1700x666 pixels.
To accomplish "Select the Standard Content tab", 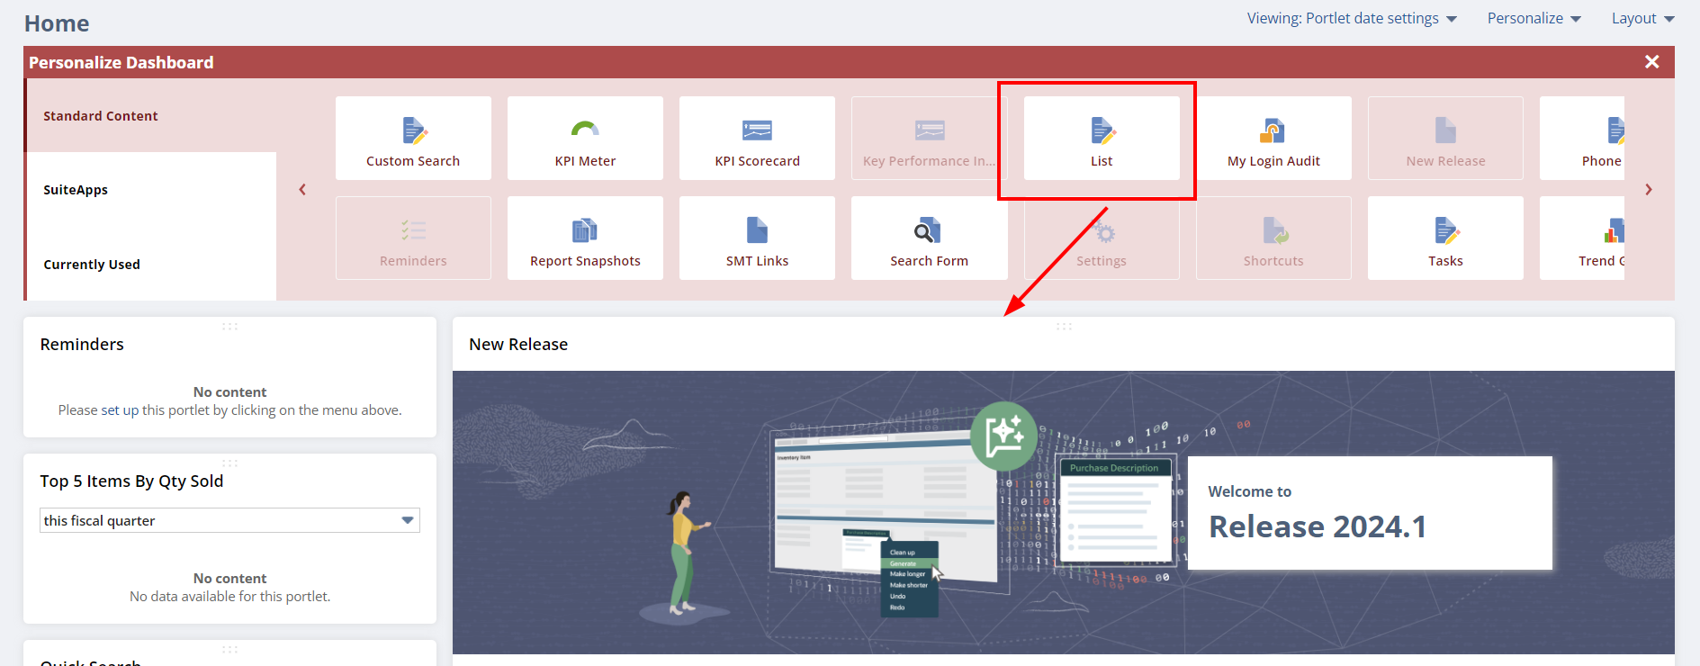I will (101, 116).
